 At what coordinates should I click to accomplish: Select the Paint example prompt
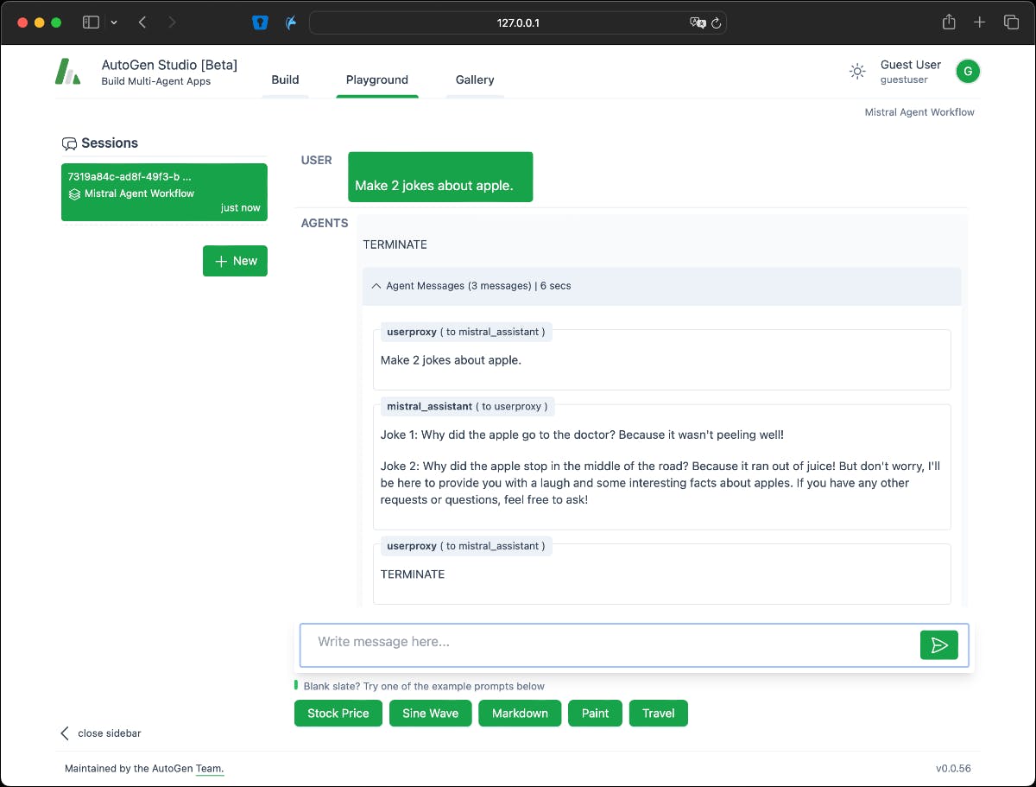595,714
